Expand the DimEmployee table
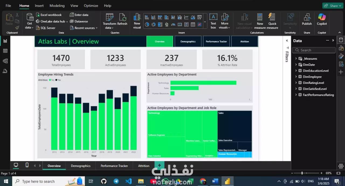This screenshot has width=345, height=186. point(296,77)
